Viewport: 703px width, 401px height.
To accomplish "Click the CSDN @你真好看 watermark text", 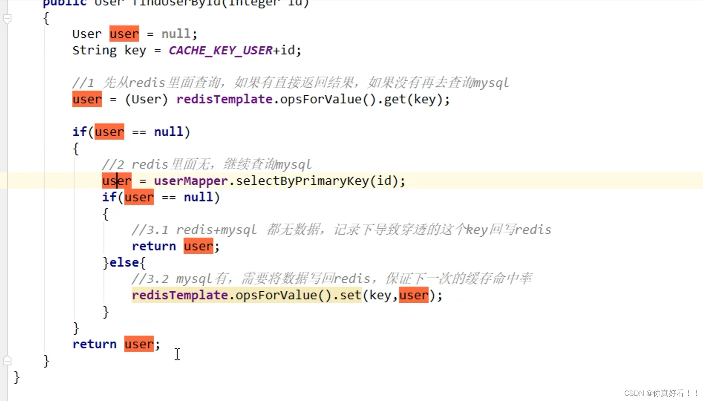I will pos(661,393).
